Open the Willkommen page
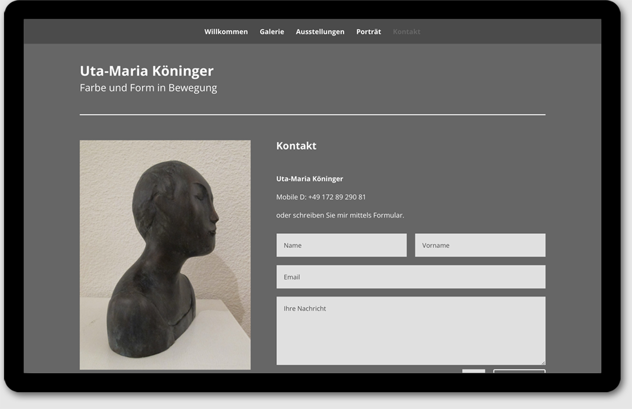Screen dimensions: 632x409 click(x=226, y=32)
